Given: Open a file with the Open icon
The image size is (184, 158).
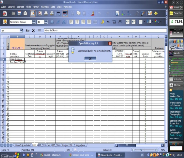Looking at the screenshot, I should 13,13.
